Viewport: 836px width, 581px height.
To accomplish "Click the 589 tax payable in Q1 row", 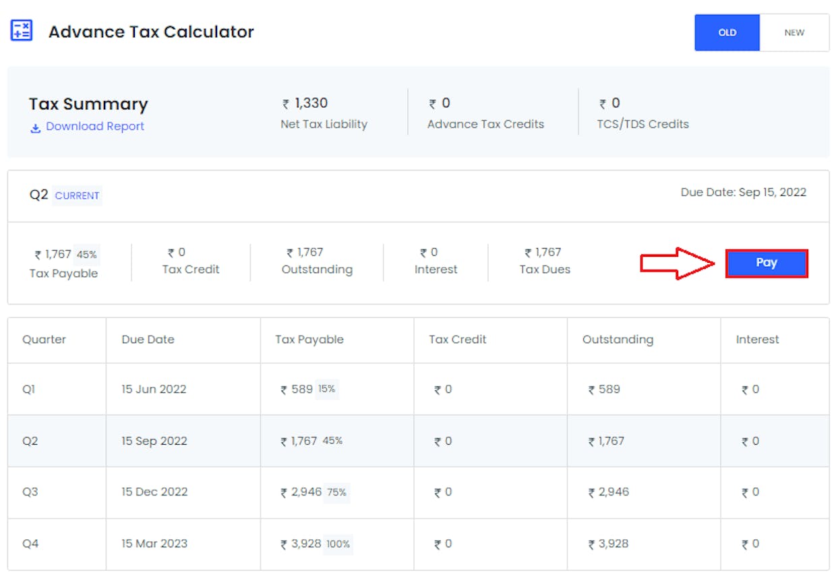I will pyautogui.click(x=297, y=389).
